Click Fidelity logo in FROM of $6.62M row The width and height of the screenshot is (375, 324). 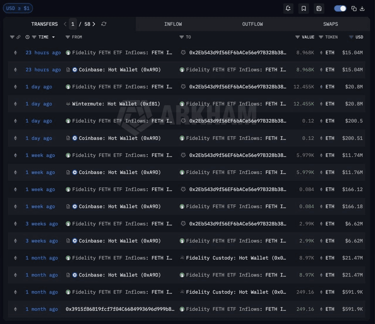68,224
